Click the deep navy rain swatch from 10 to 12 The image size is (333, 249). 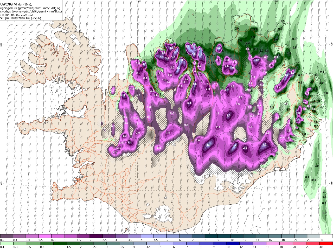point(233,243)
